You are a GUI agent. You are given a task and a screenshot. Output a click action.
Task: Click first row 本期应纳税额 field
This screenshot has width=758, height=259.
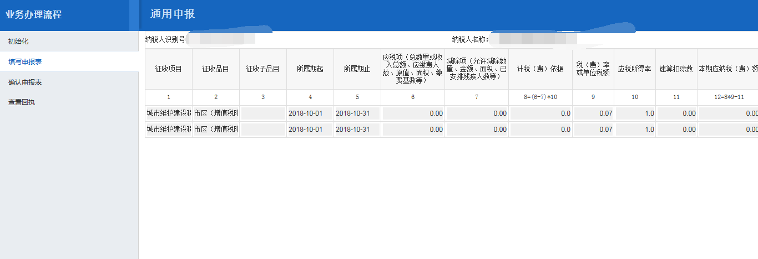[729, 113]
